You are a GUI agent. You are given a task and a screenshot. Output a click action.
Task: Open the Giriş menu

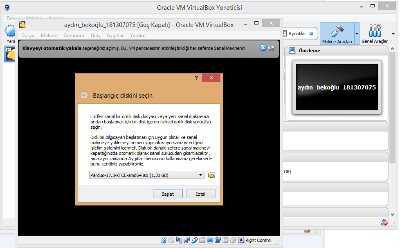(x=96, y=36)
